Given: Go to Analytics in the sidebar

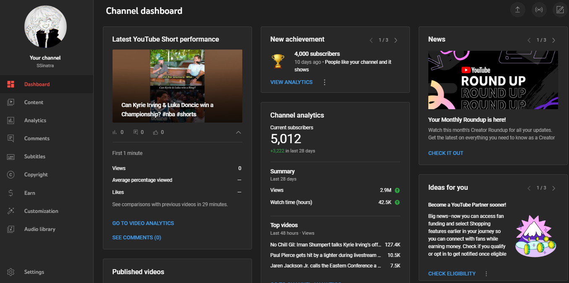Looking at the screenshot, I should (47, 121).
